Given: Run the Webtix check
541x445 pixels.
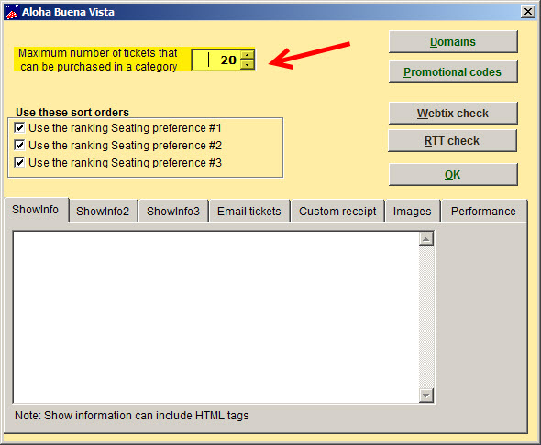Looking at the screenshot, I should [453, 113].
